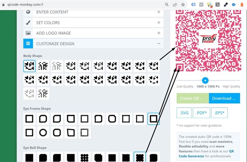Expand the Enter Content section
The height and width of the screenshot is (162, 247).
pos(93,13)
